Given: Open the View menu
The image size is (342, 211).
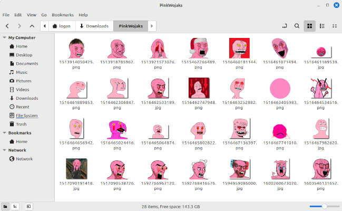Looking at the screenshot, I should [32, 15].
